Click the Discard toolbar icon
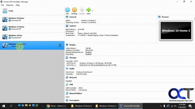 pos(82,10)
